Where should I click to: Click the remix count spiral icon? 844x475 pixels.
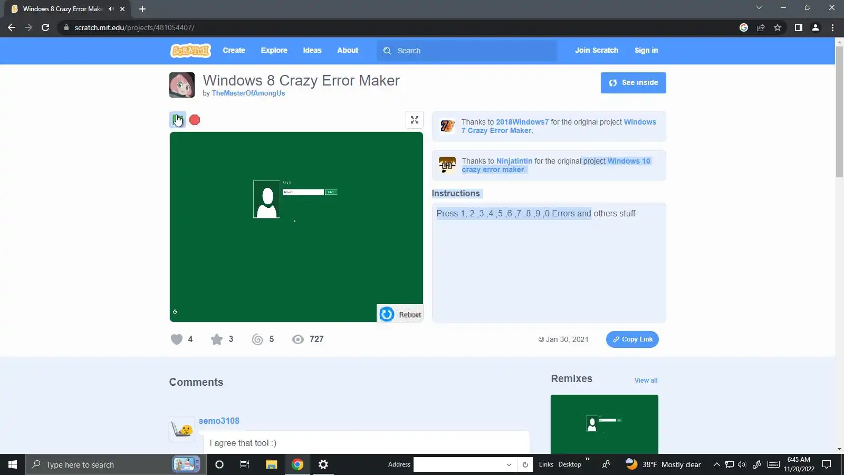click(x=257, y=339)
